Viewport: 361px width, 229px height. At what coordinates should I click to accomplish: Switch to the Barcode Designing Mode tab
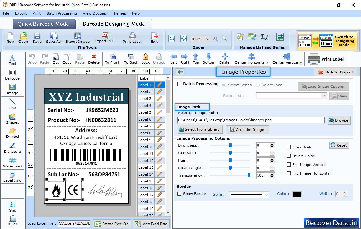(x=114, y=24)
